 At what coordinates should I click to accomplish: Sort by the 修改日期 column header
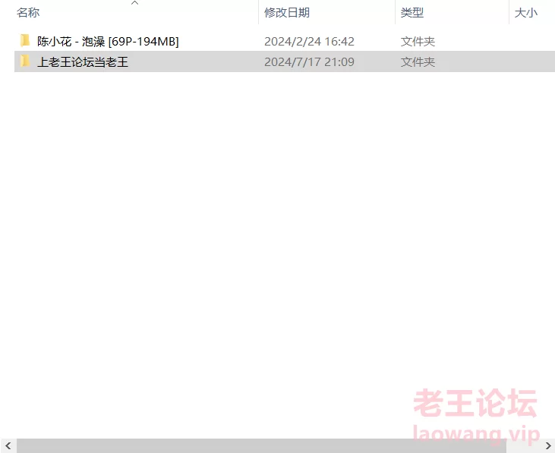(287, 13)
